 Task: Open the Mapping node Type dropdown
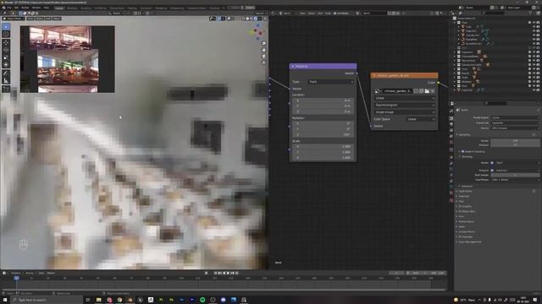tap(331, 82)
